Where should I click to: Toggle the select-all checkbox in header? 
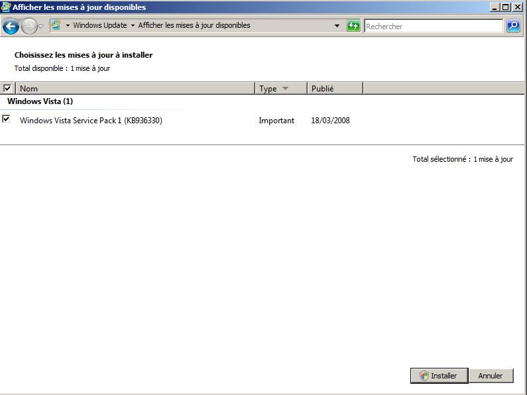tap(7, 88)
